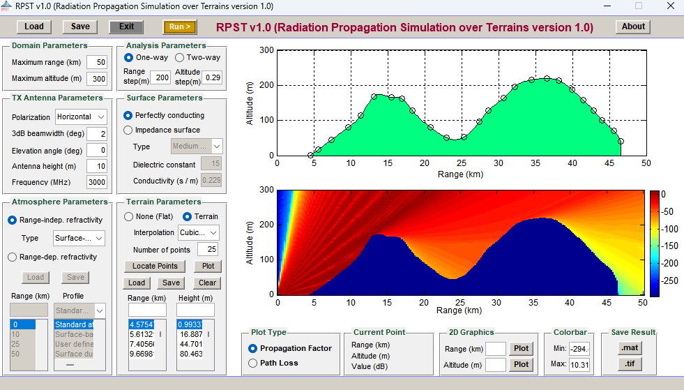Click the Frequency (MHz) input field
Screen dimensions: 684x390
click(x=96, y=182)
